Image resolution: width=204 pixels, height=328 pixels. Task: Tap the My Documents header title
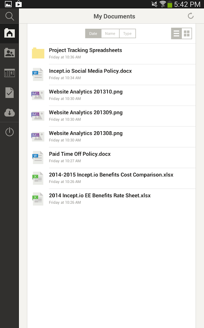[x=114, y=16]
